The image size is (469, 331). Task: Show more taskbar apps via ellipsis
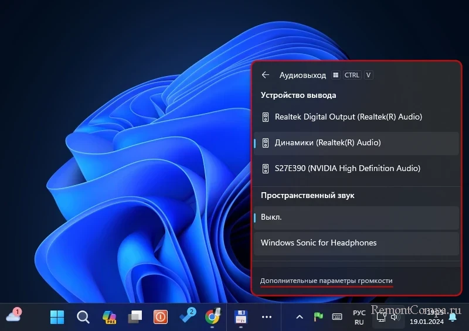[267, 317]
